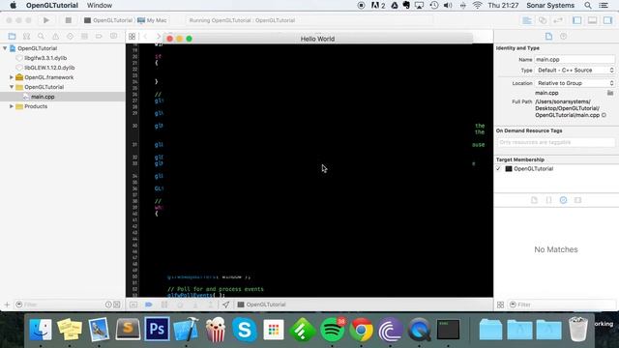The image size is (619, 348).
Task: Click the Name field containing main.cpp
Action: tap(575, 60)
